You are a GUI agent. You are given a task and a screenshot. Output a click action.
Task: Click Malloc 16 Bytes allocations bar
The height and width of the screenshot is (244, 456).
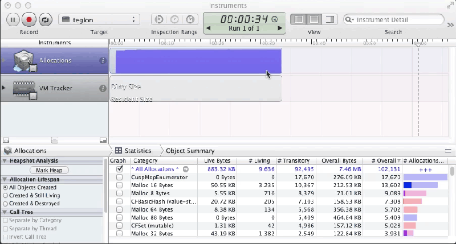421,185
